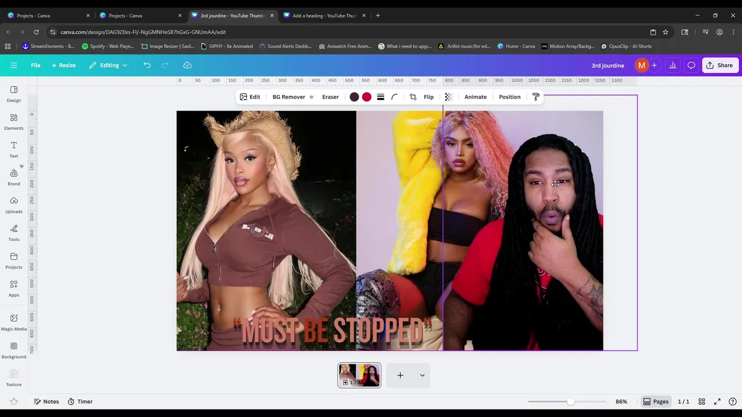Open corner rounding option
Image resolution: width=742 pixels, height=417 pixels.
tap(395, 97)
